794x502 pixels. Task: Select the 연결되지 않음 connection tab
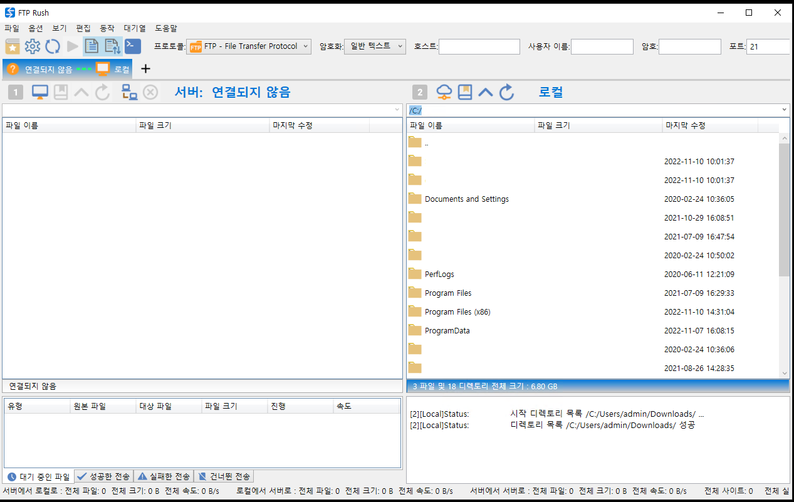(x=48, y=69)
